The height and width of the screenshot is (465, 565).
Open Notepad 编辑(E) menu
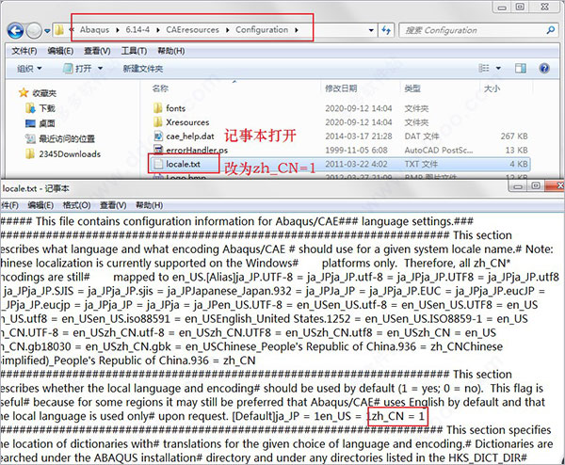click(40, 205)
